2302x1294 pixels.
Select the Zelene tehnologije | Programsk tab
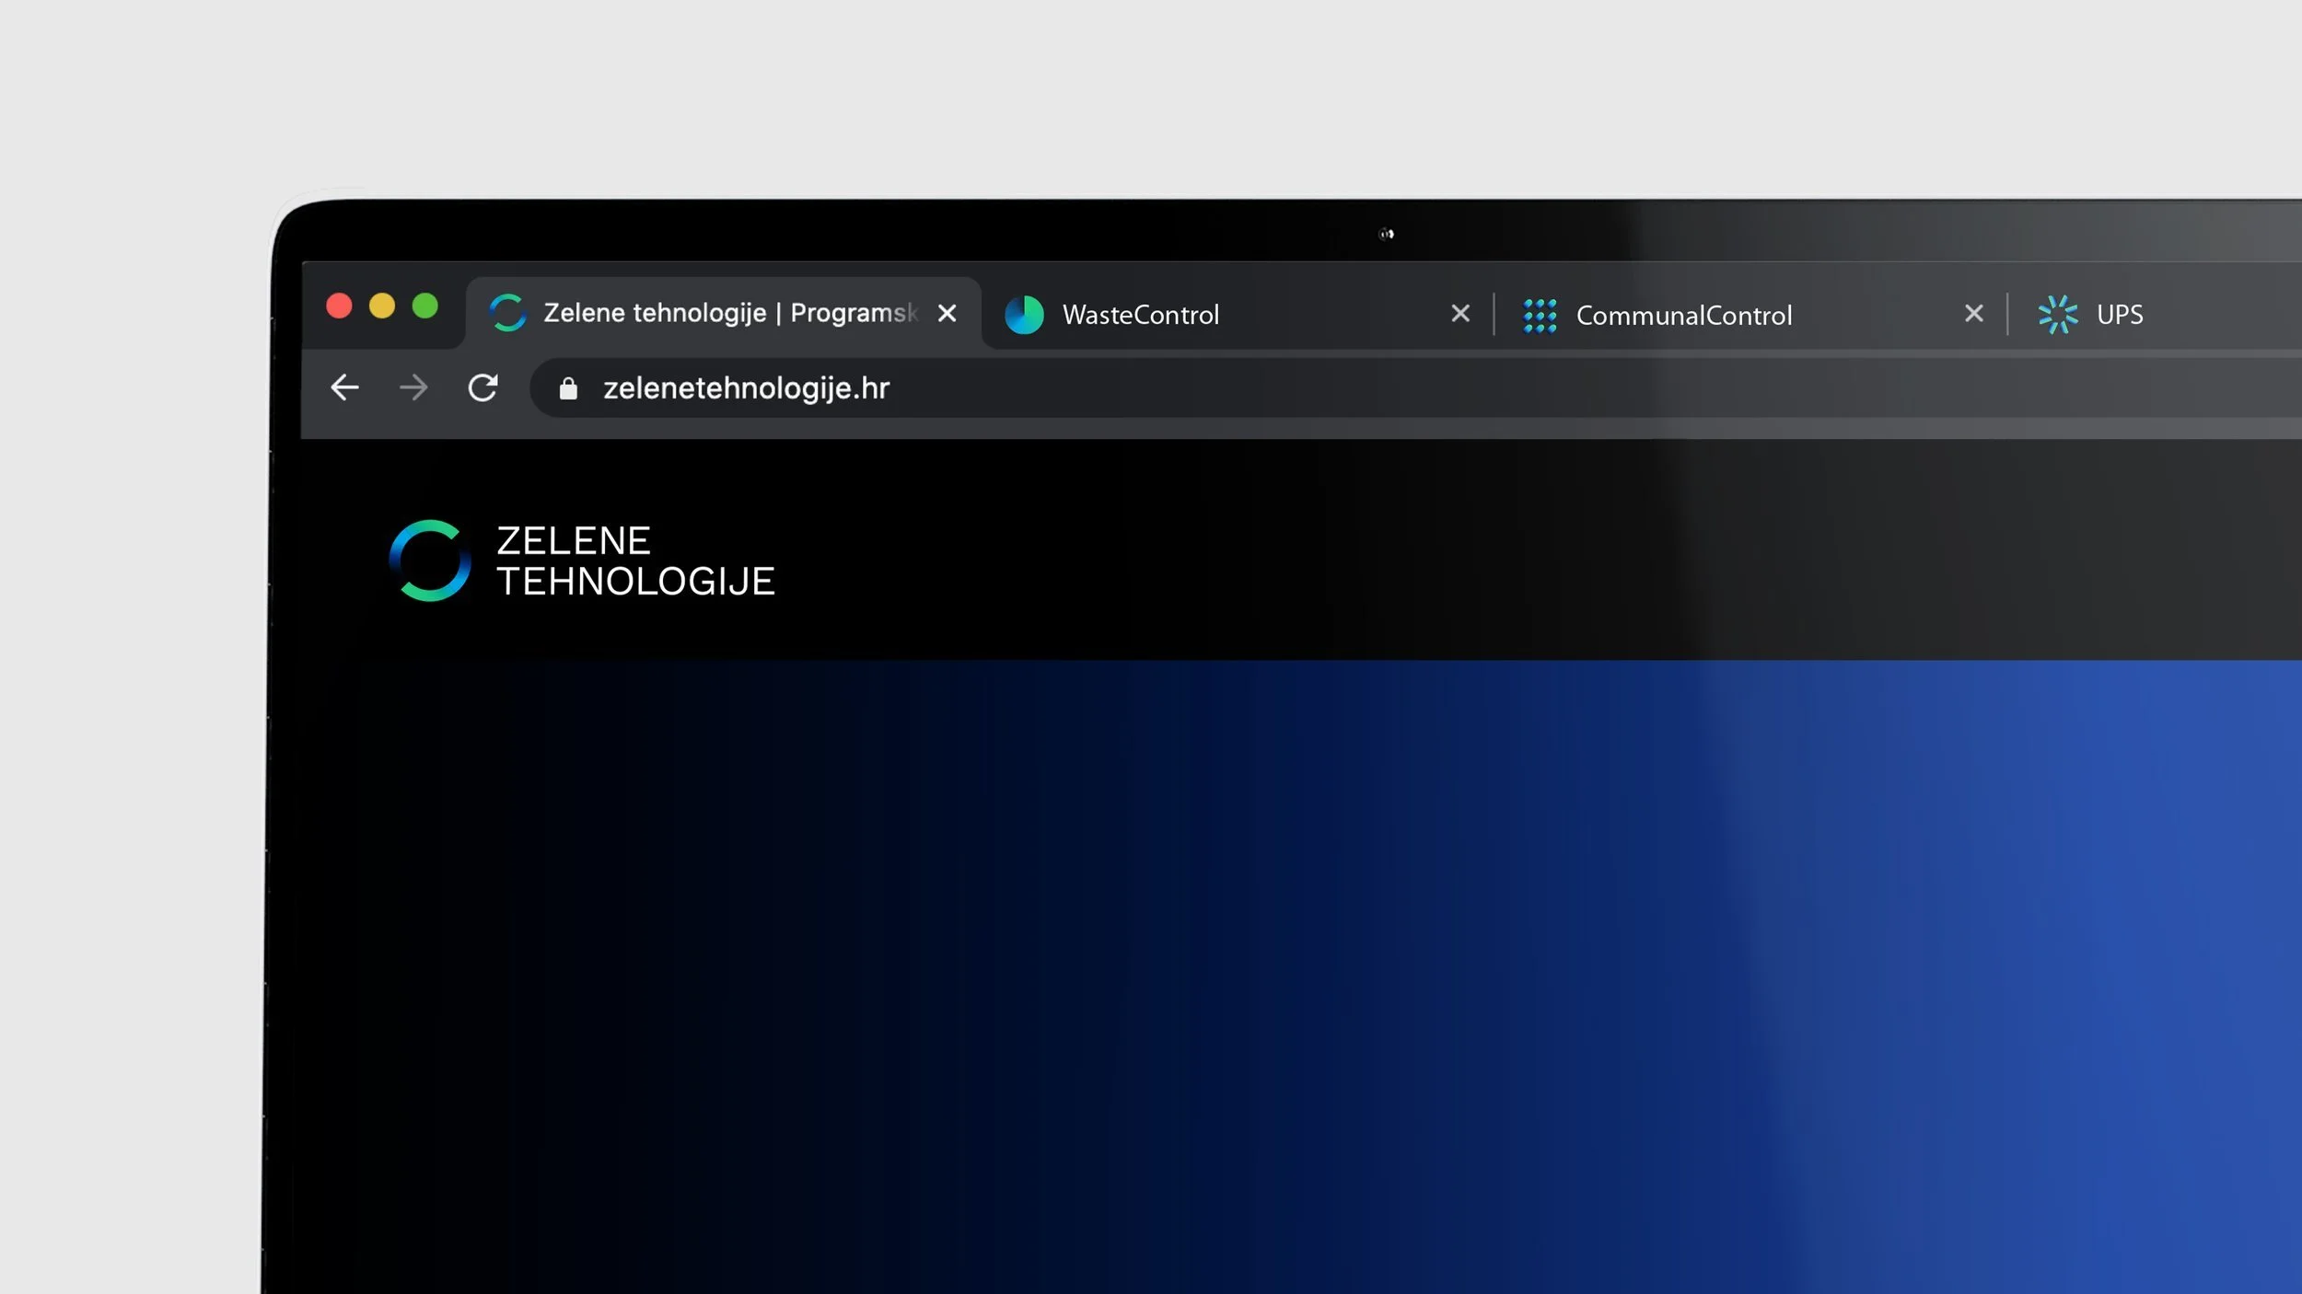(729, 313)
